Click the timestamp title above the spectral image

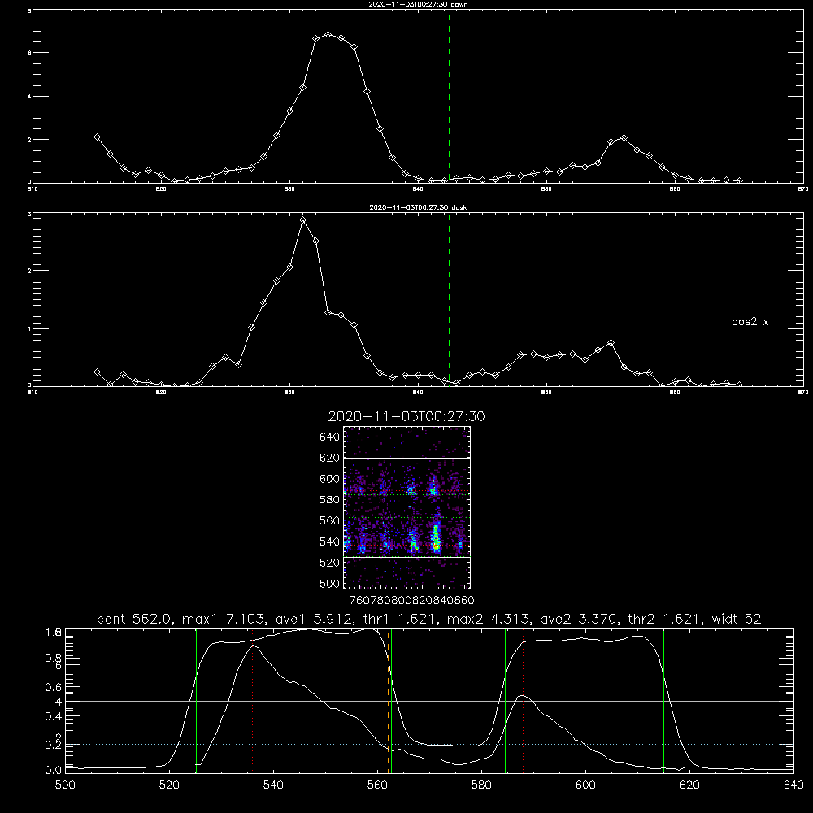(x=406, y=416)
